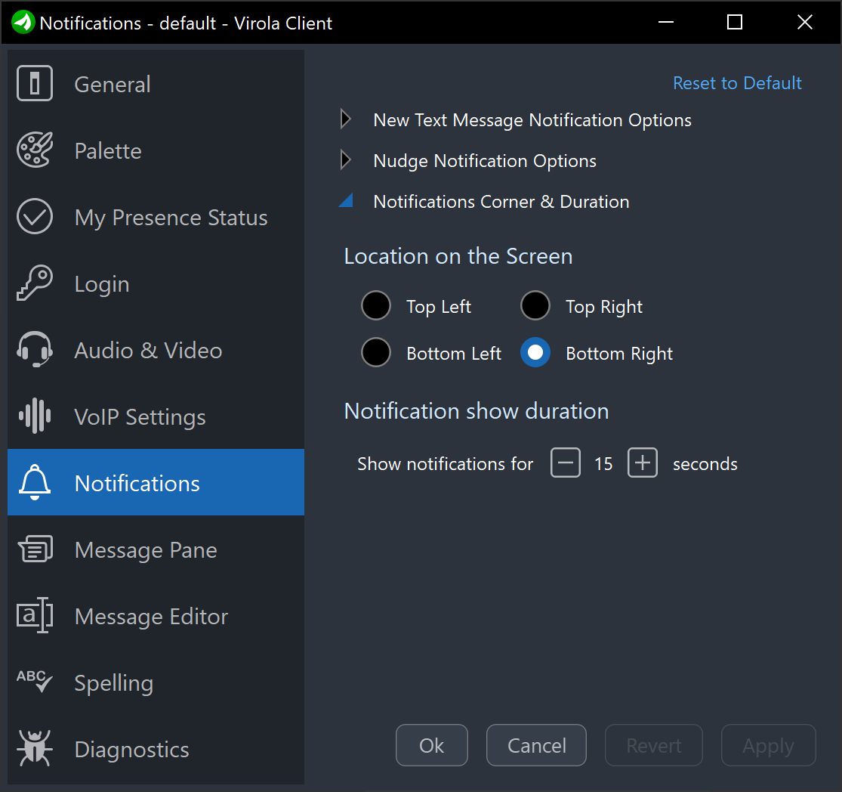
Task: Switch to the Spelling settings tab
Action: coord(114,683)
